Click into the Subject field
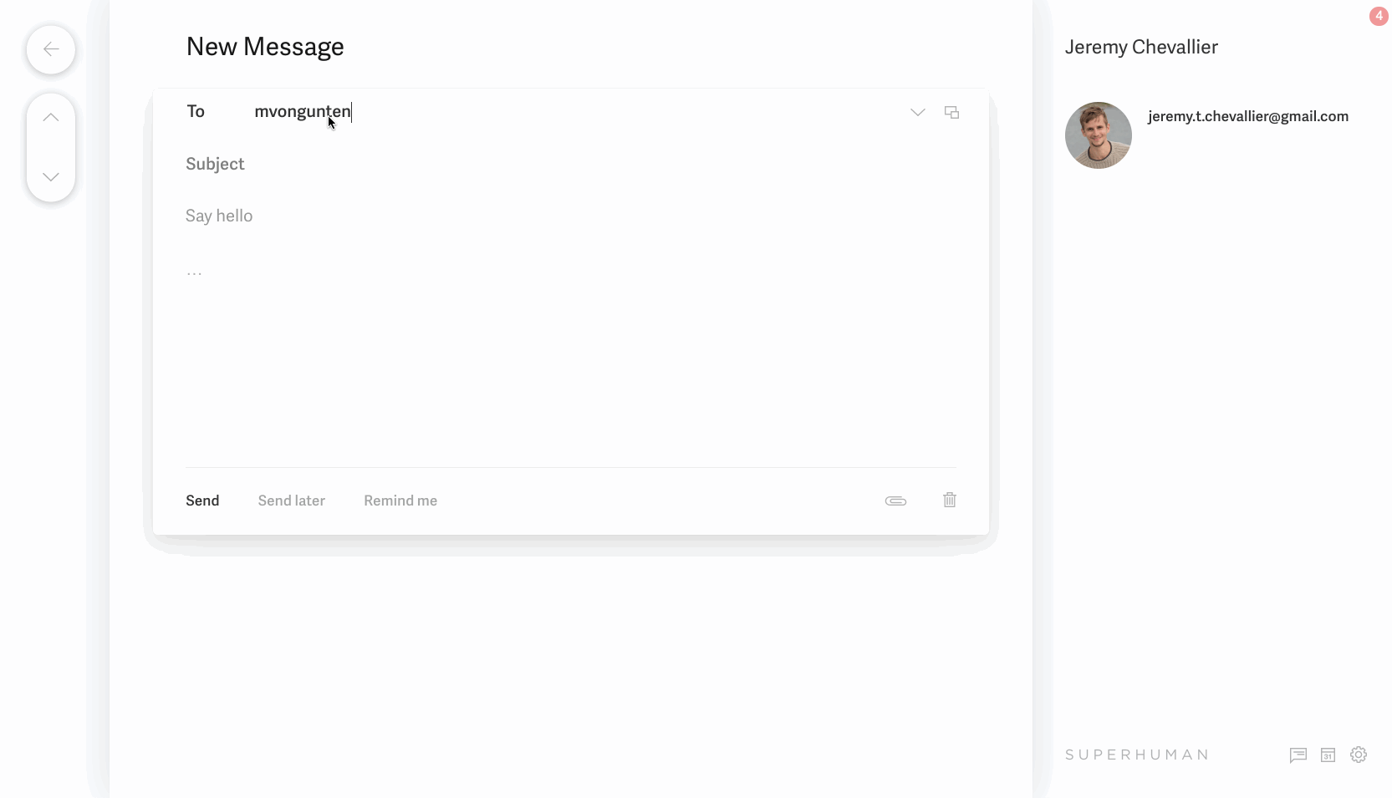Viewport: 1392px width, 798px height. coord(571,164)
